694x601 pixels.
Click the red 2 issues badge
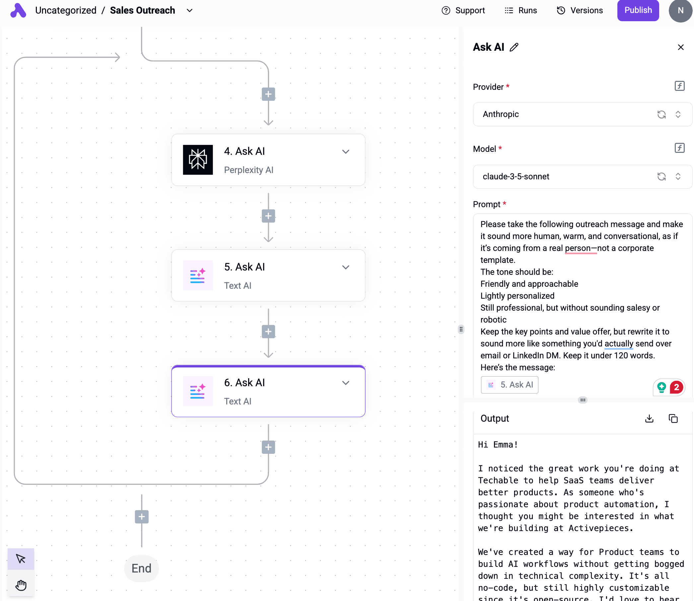click(x=676, y=388)
